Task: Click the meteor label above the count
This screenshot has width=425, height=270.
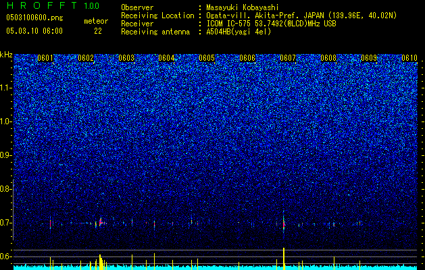Action: tap(96, 21)
